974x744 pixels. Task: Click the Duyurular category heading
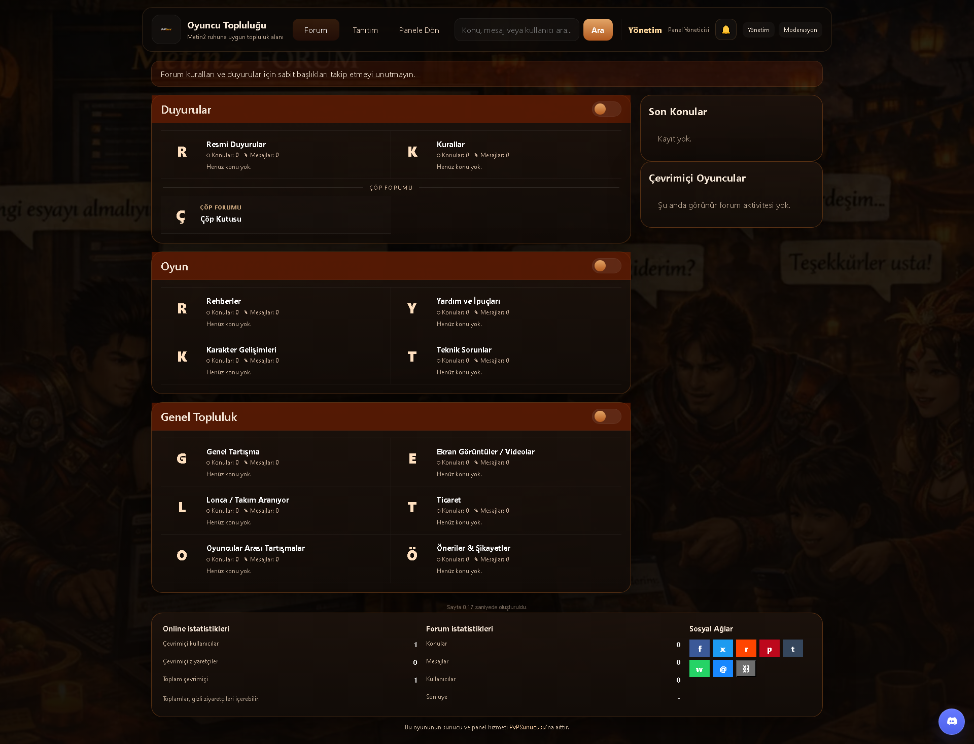coord(186,110)
